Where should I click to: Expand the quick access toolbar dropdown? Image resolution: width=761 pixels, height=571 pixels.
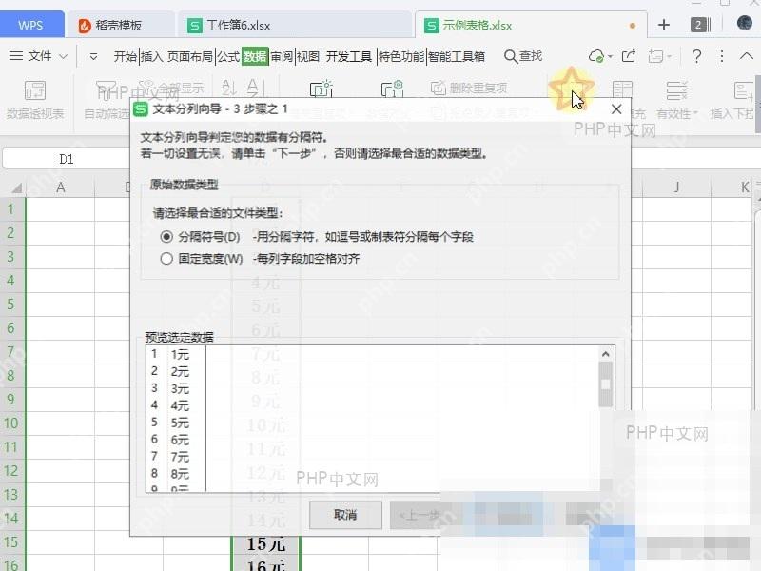coord(93,57)
